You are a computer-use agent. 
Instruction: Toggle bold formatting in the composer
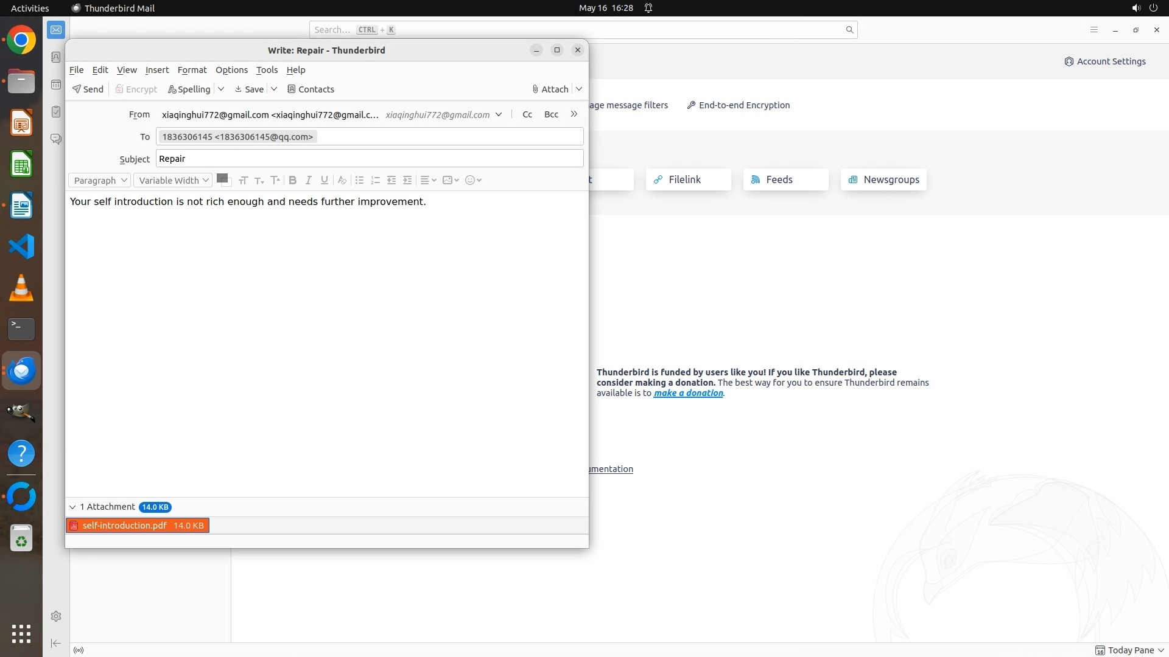pyautogui.click(x=292, y=180)
